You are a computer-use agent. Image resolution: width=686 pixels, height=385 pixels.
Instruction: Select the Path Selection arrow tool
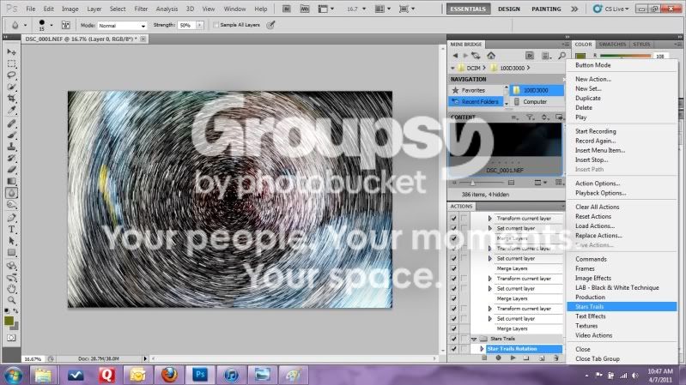point(11,241)
